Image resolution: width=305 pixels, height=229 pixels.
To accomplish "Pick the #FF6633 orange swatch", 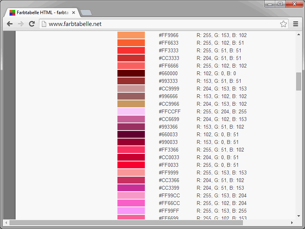I will pos(131,43).
